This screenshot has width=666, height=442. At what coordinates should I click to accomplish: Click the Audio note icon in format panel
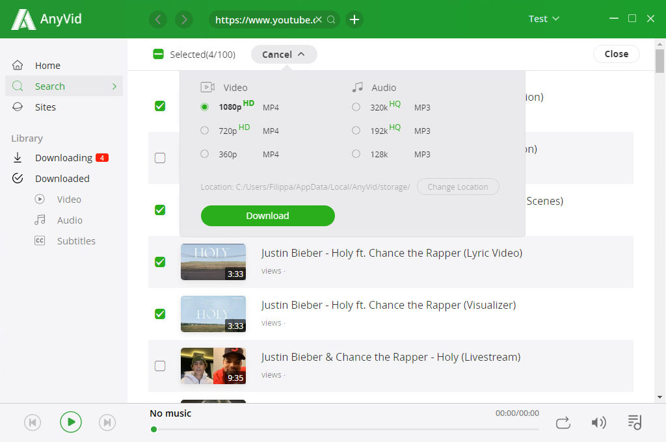pyautogui.click(x=357, y=88)
